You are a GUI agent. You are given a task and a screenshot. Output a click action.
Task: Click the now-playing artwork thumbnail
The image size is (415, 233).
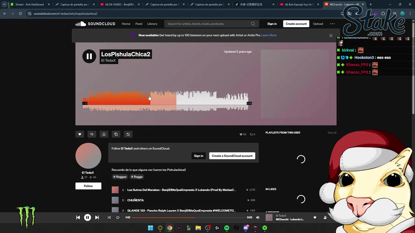click(269, 217)
